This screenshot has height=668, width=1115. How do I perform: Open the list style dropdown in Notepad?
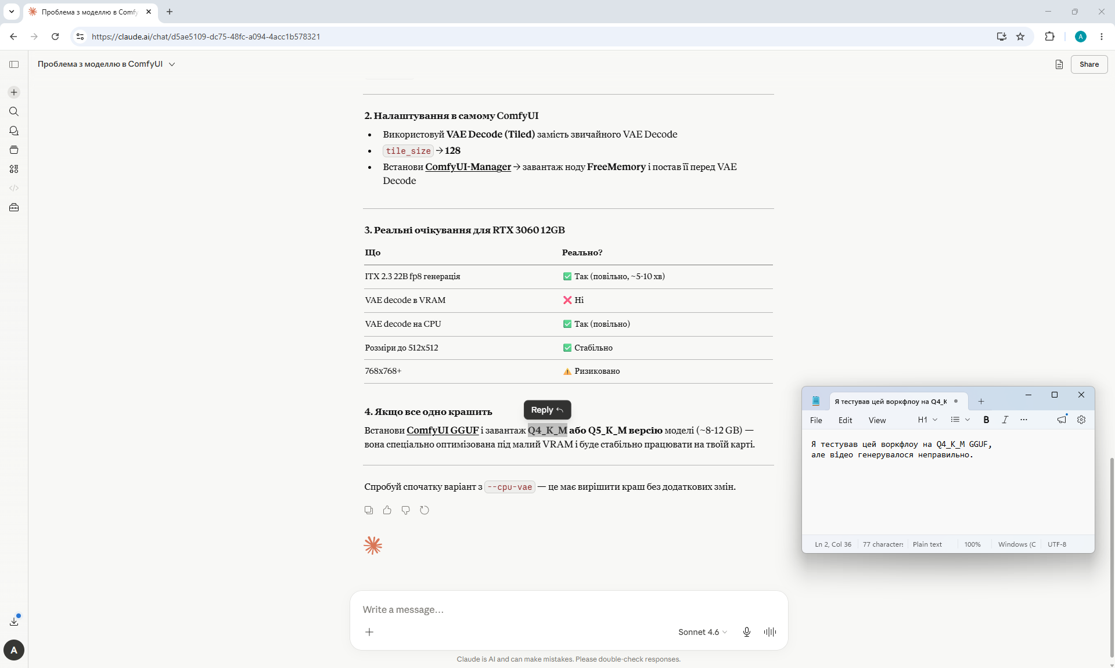pyautogui.click(x=960, y=420)
